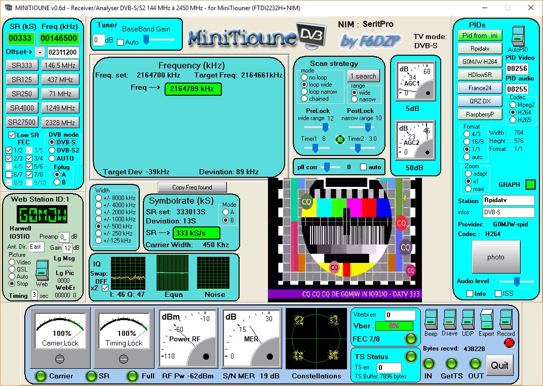This screenshot has width=543, height=386.
Task: Click the 437 MHz preset button
Action: click(x=60, y=80)
